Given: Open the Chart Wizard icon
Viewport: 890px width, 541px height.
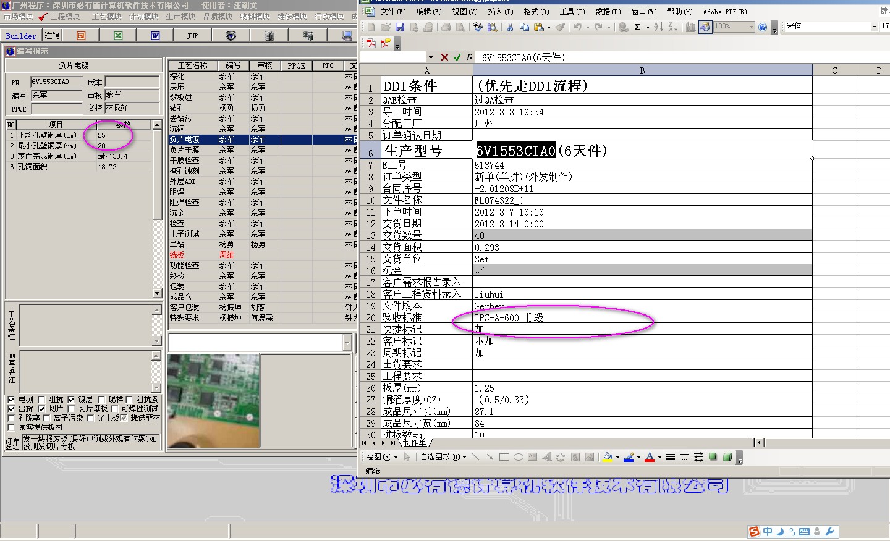Looking at the screenshot, I should [x=691, y=27].
